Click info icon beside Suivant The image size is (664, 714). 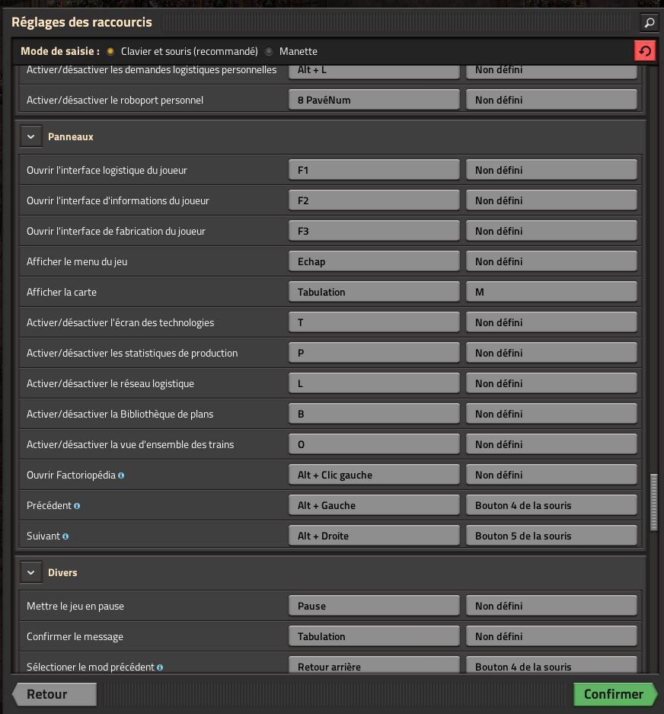[x=66, y=536]
